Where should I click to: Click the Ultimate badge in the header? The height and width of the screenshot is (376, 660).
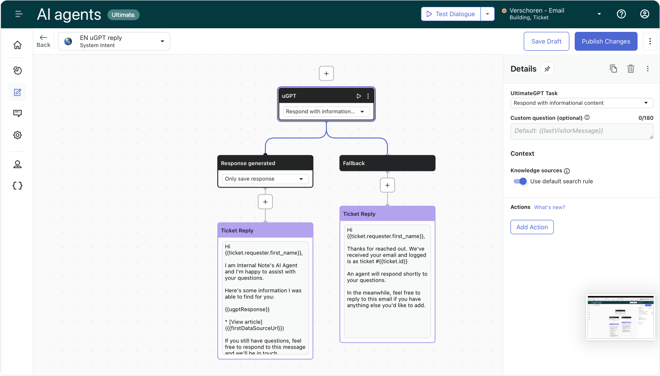(x=123, y=15)
